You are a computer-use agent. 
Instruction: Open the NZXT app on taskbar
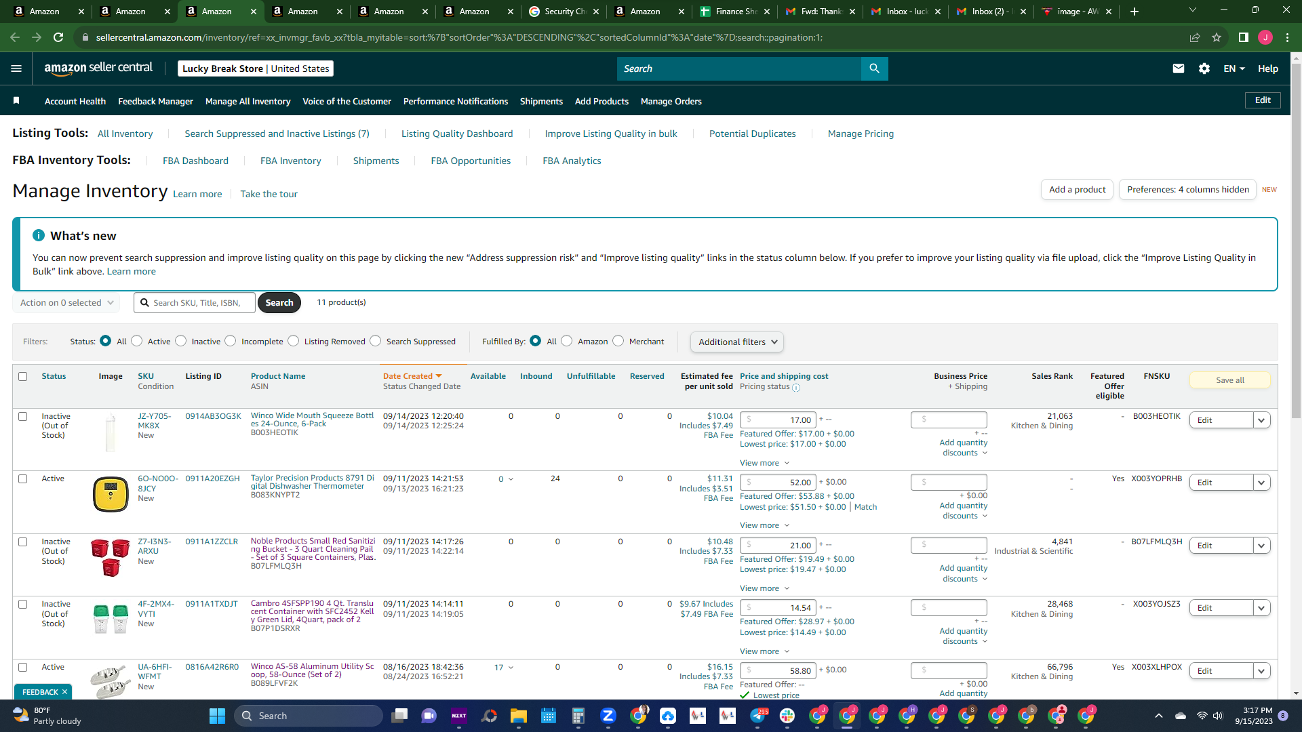pos(459,716)
